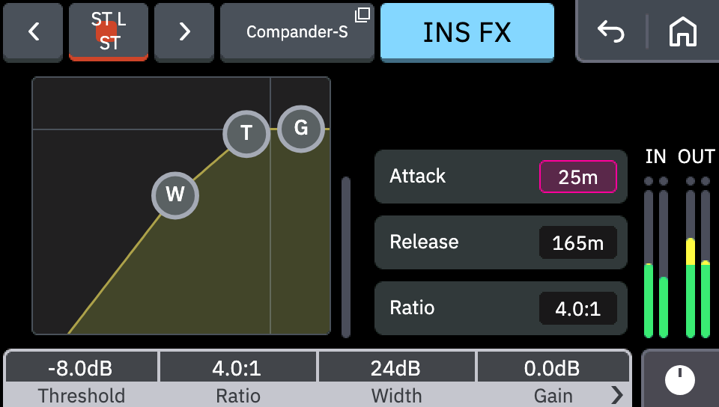Viewport: 719px width, 407px height.
Task: Select the T threshold handle on graph
Action: [246, 134]
